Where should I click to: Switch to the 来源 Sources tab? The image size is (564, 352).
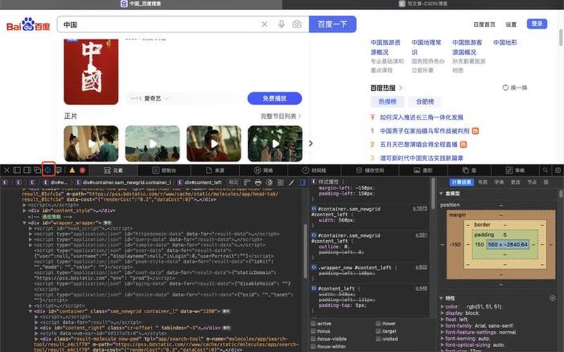pyautogui.click(x=215, y=170)
